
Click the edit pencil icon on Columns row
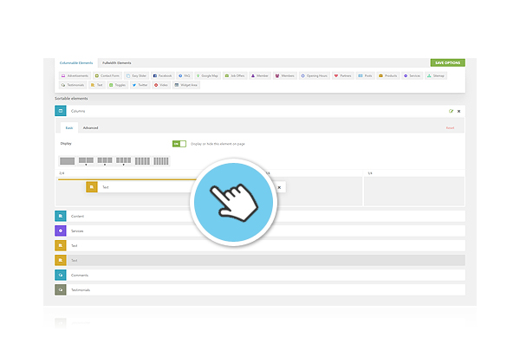click(451, 112)
